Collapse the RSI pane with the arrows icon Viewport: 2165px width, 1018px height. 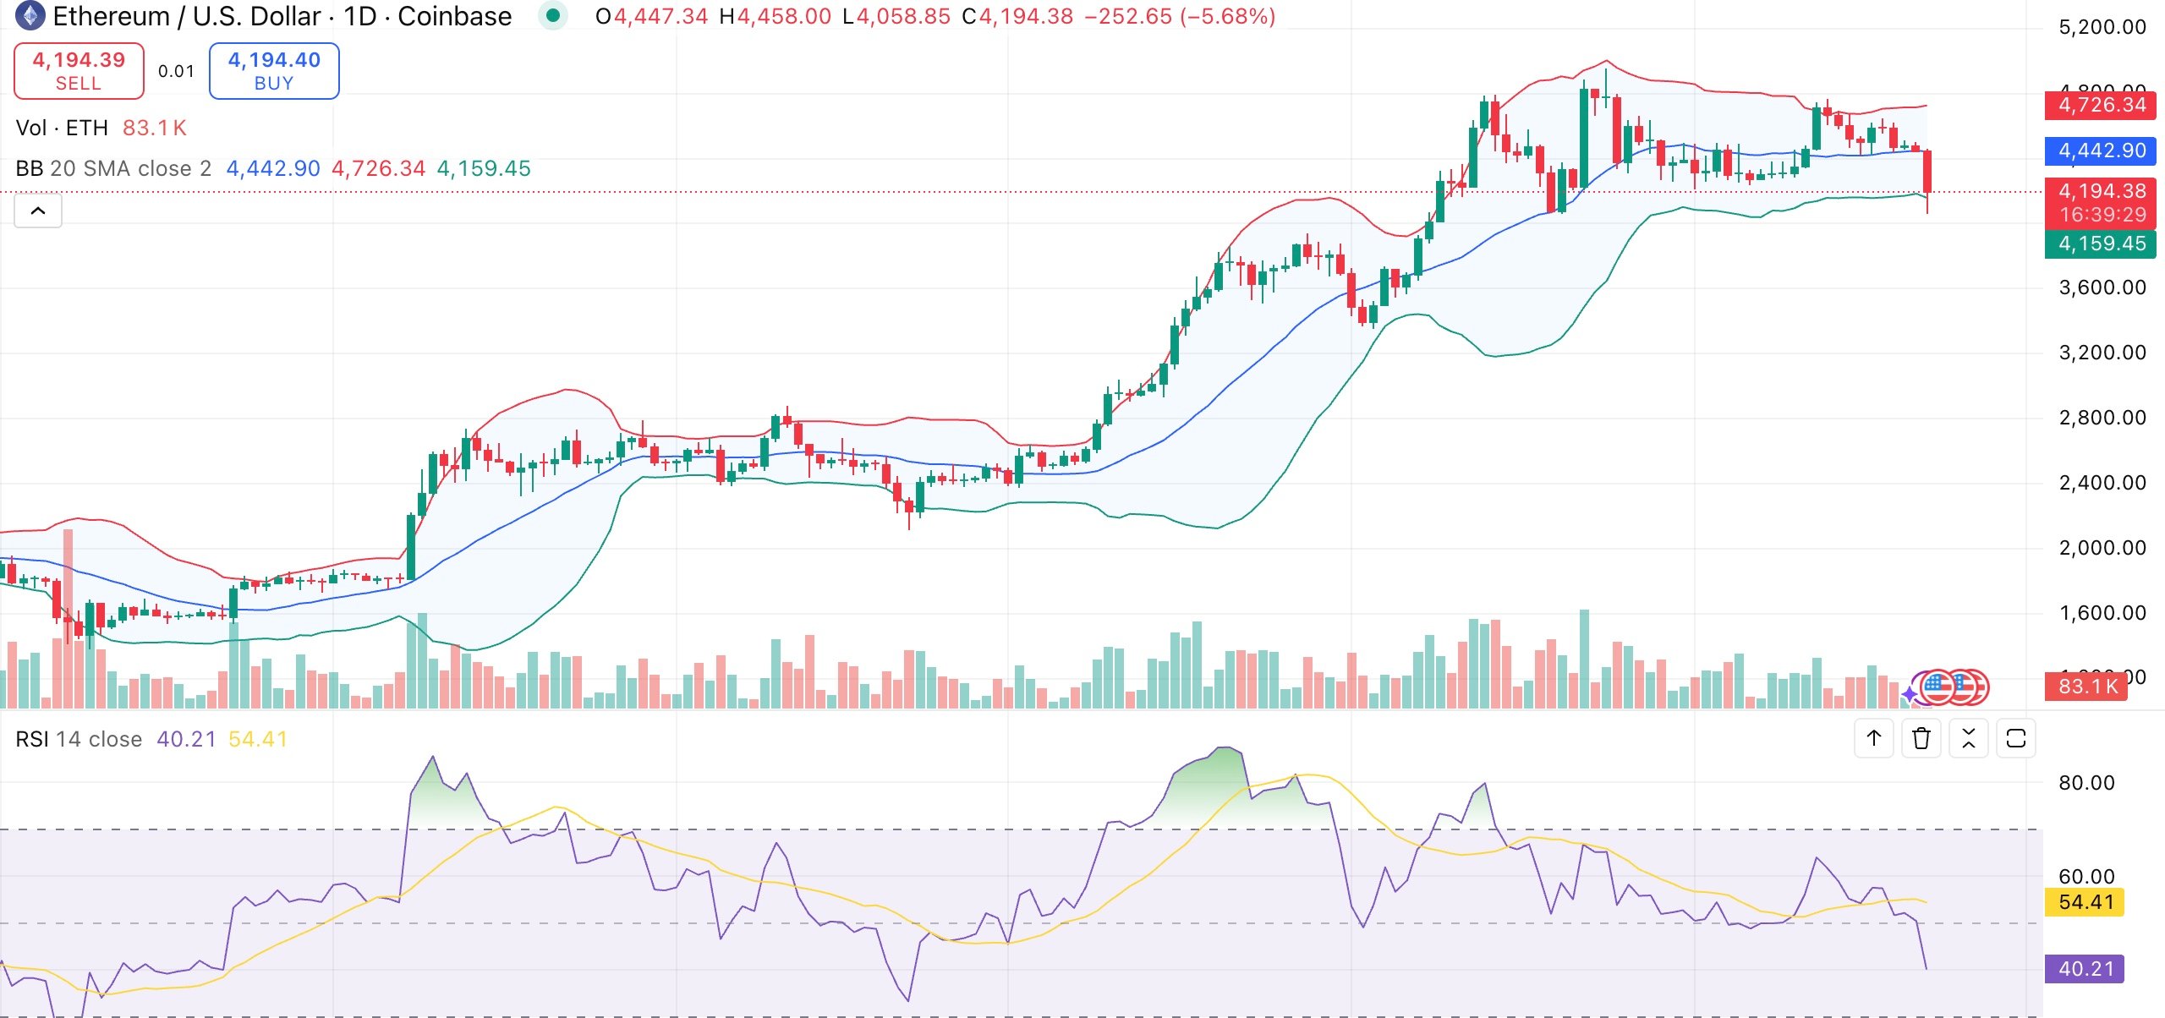(x=1970, y=738)
